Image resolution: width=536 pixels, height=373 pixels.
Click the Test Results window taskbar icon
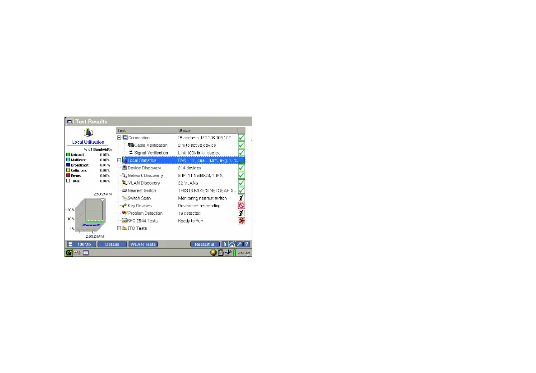click(86, 253)
